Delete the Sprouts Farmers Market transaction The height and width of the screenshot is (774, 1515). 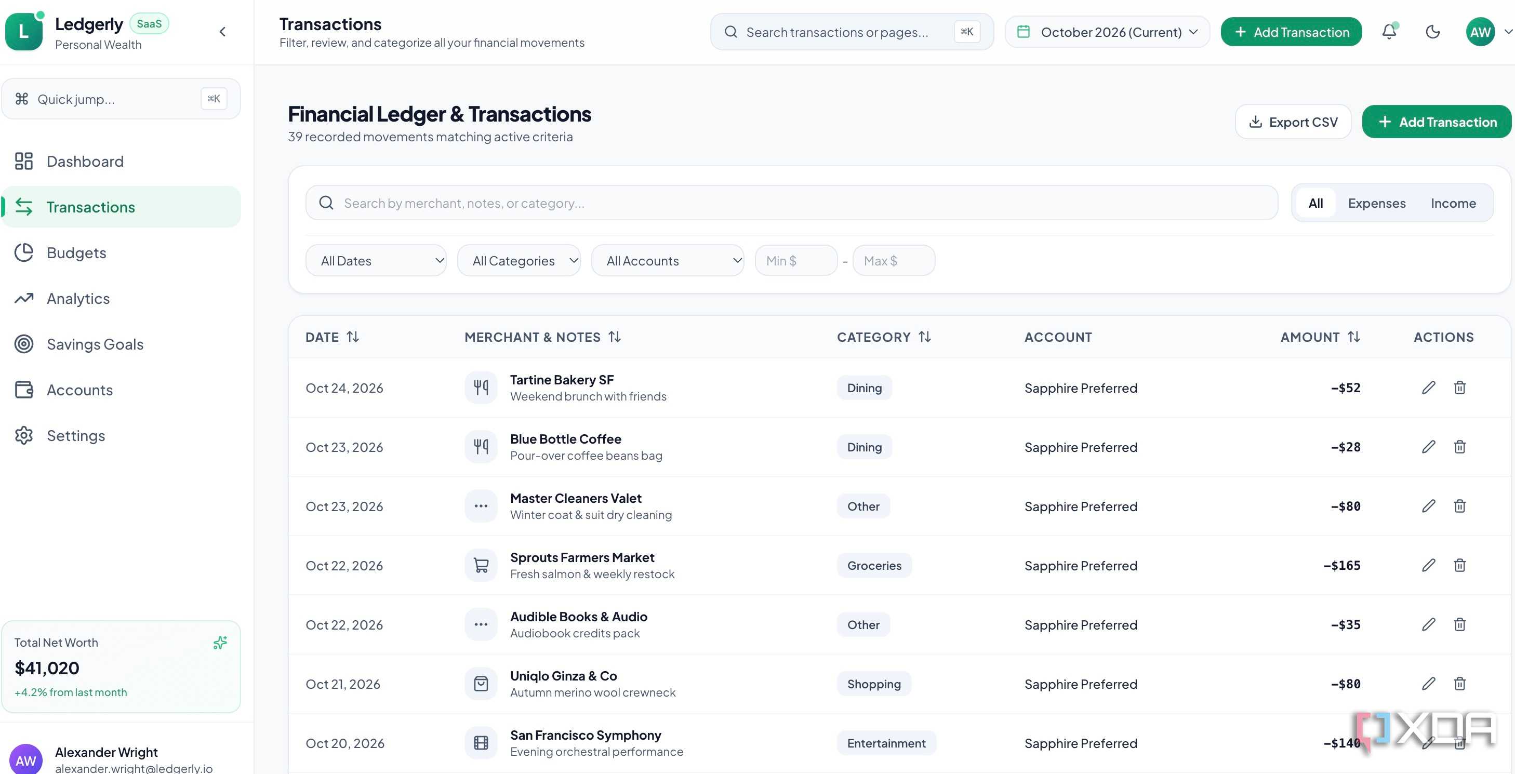click(x=1460, y=565)
